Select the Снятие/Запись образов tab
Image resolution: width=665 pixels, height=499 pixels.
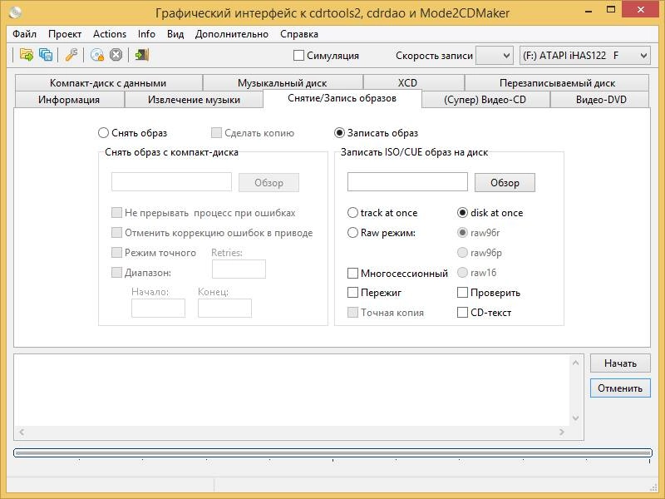tap(342, 98)
